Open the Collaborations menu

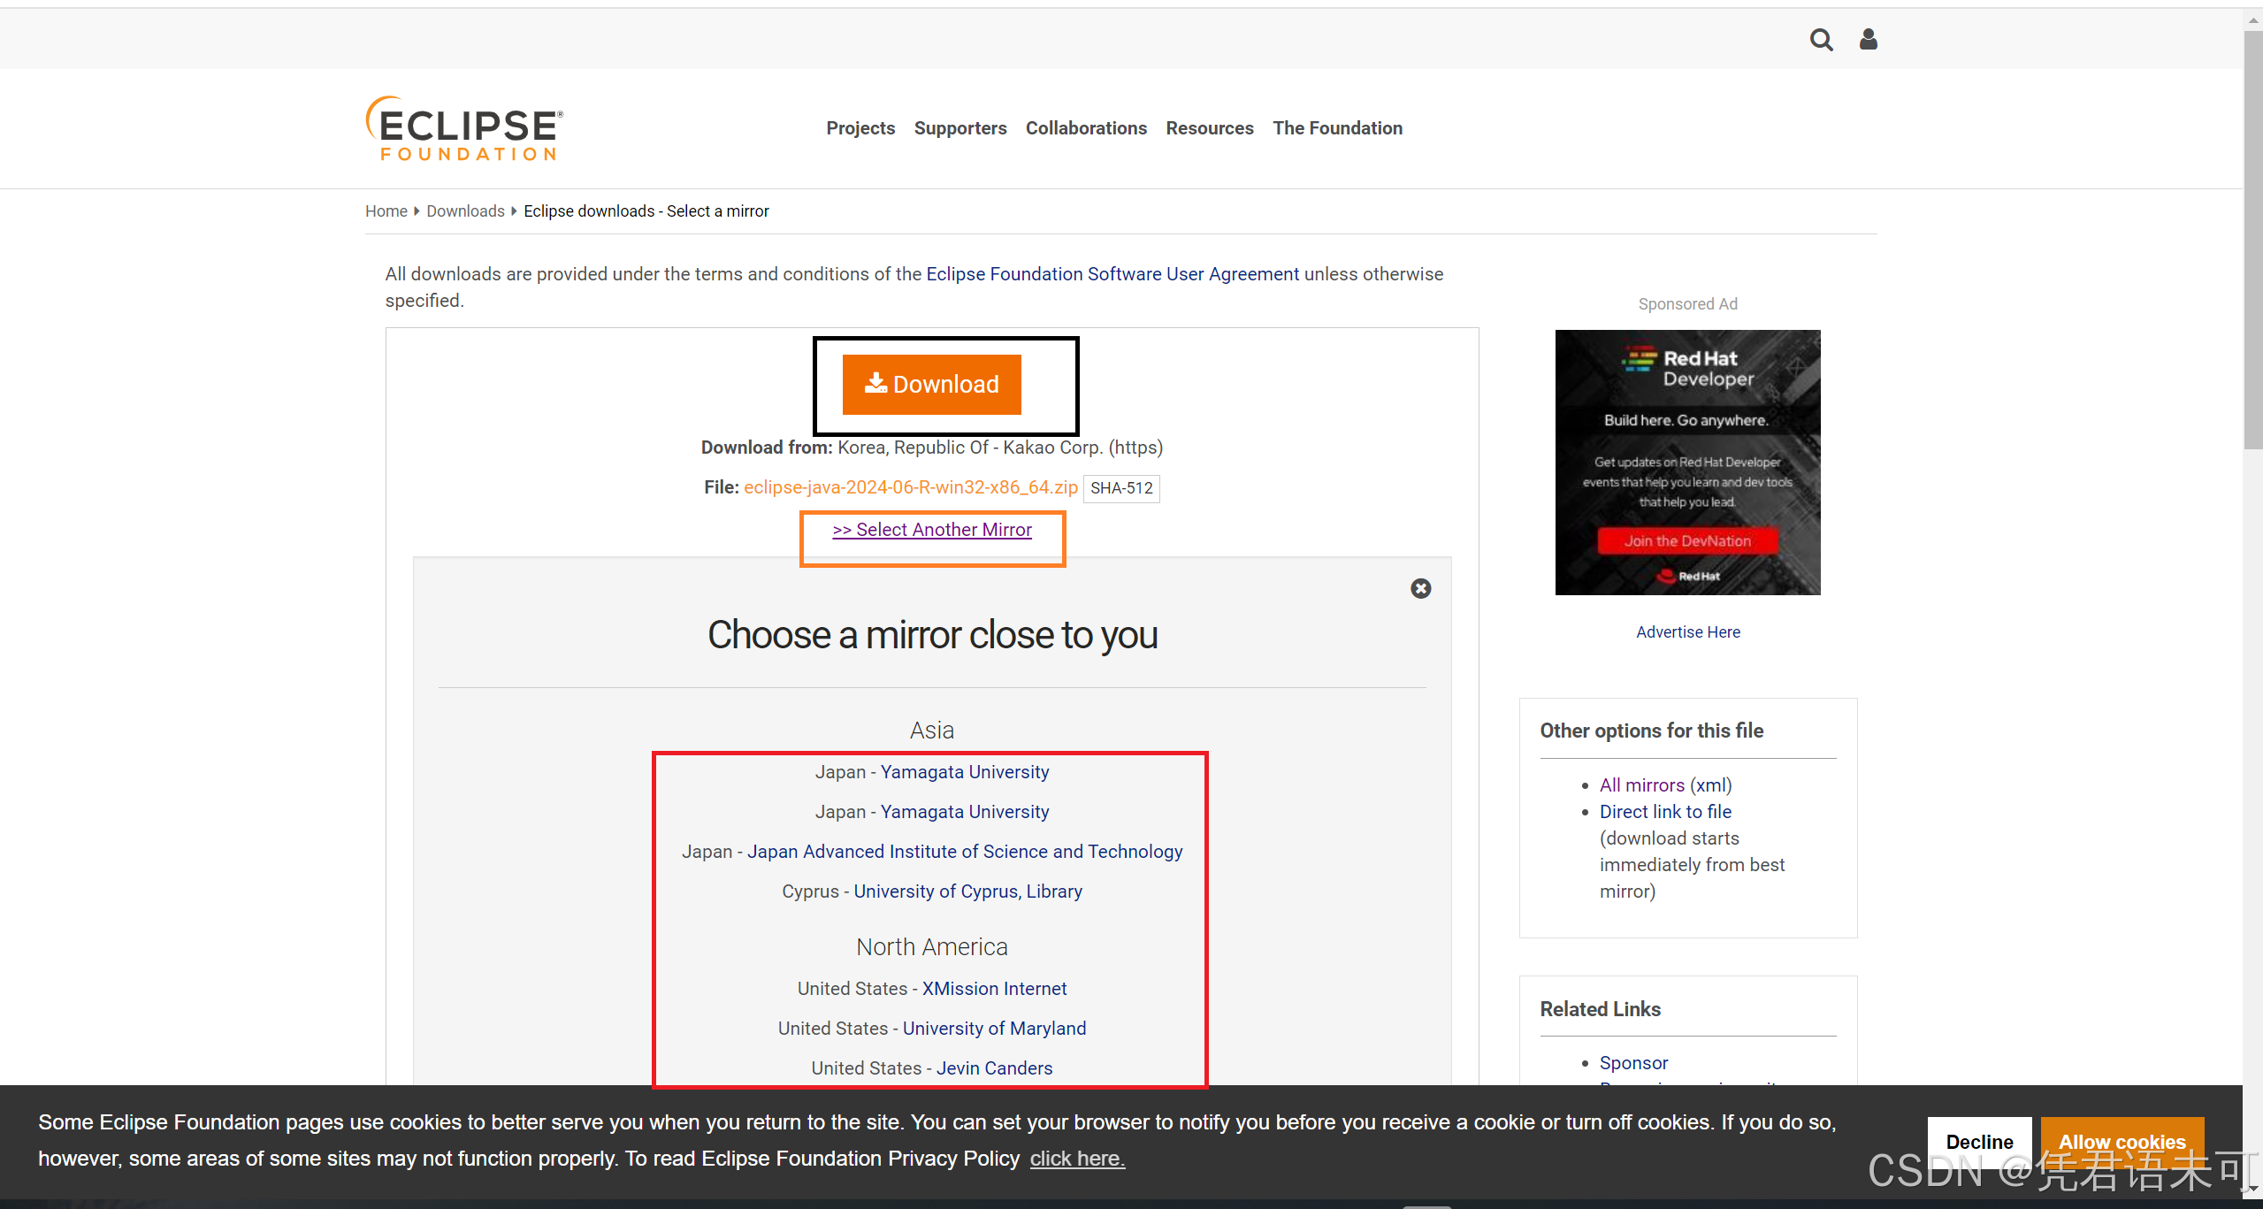point(1086,128)
